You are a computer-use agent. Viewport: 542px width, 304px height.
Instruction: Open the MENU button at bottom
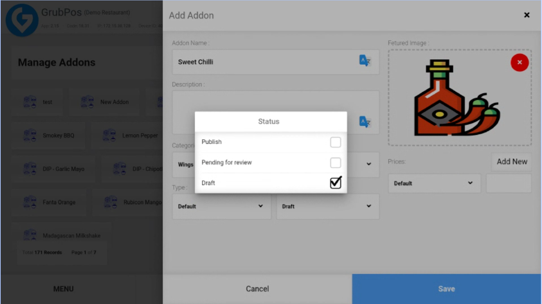pos(63,289)
